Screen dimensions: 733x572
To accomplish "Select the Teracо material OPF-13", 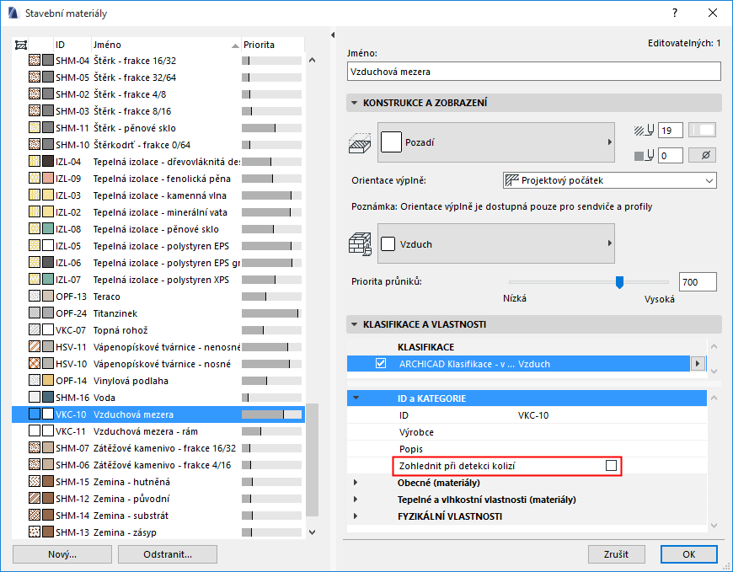I will click(101, 297).
